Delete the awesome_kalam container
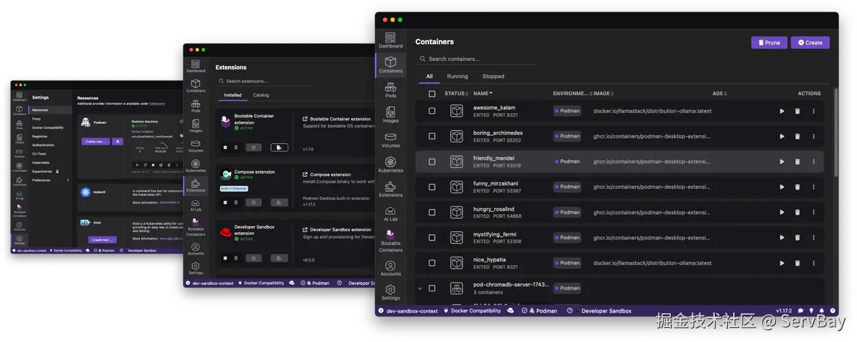Viewport: 857px width, 342px height. [797, 111]
